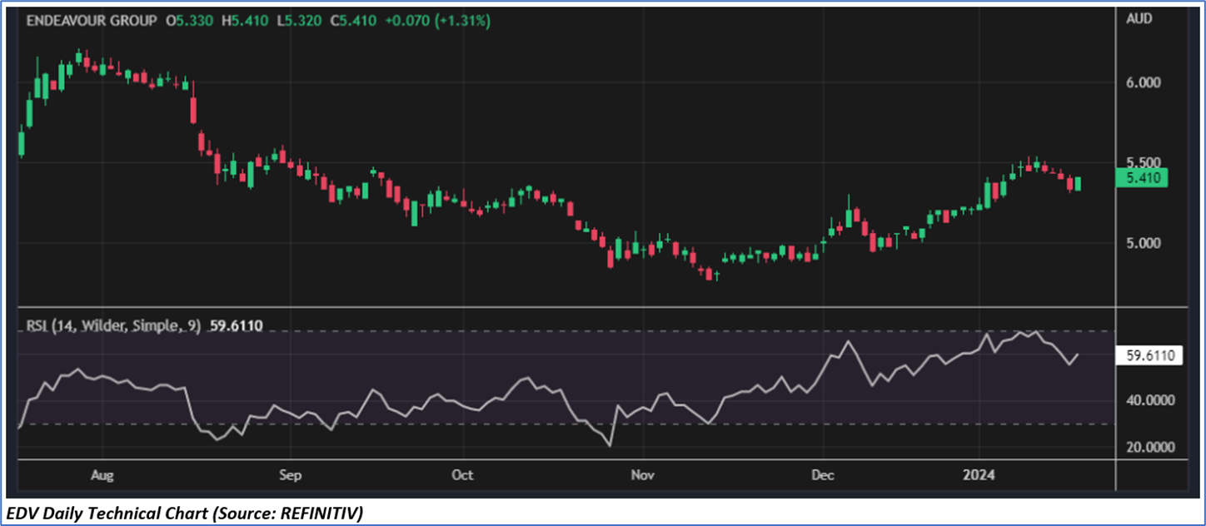The height and width of the screenshot is (526, 1206).
Task: Select the high value H5.410
Action: (245, 22)
